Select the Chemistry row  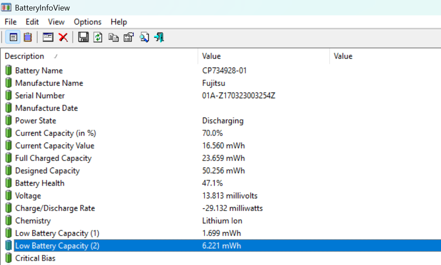220,221
